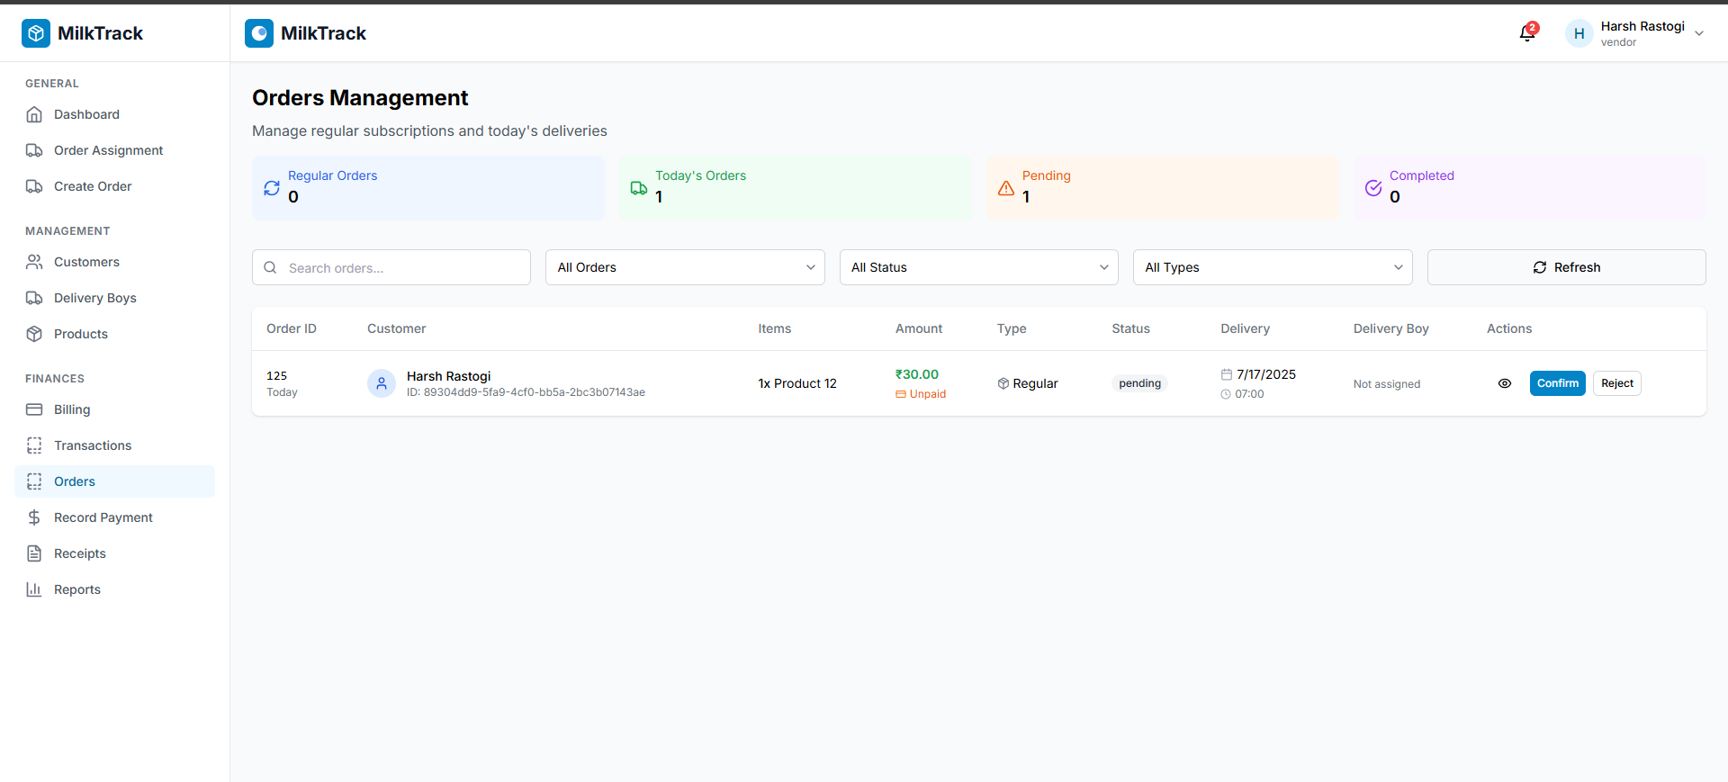Click the Regular Orders sync icon
Screen dimensions: 1728x782
(x=272, y=188)
